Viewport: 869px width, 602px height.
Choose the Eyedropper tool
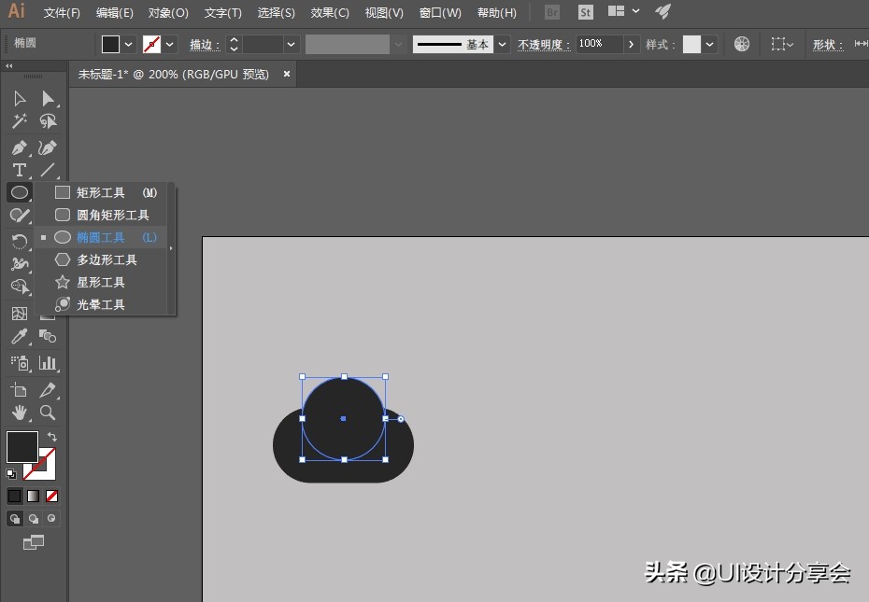[x=19, y=337]
